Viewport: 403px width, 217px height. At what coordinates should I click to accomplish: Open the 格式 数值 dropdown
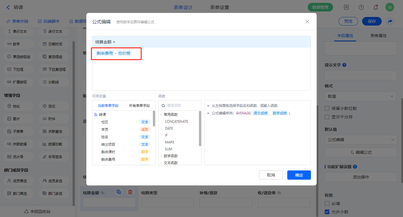[360, 96]
